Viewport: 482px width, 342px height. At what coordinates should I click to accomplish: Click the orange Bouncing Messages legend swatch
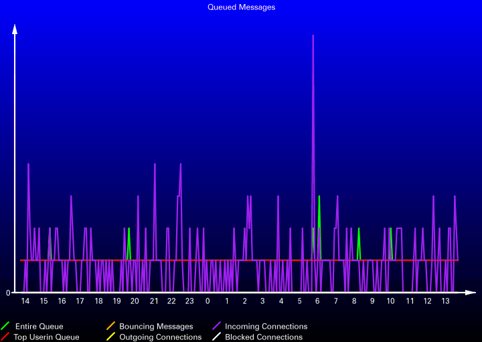110,326
